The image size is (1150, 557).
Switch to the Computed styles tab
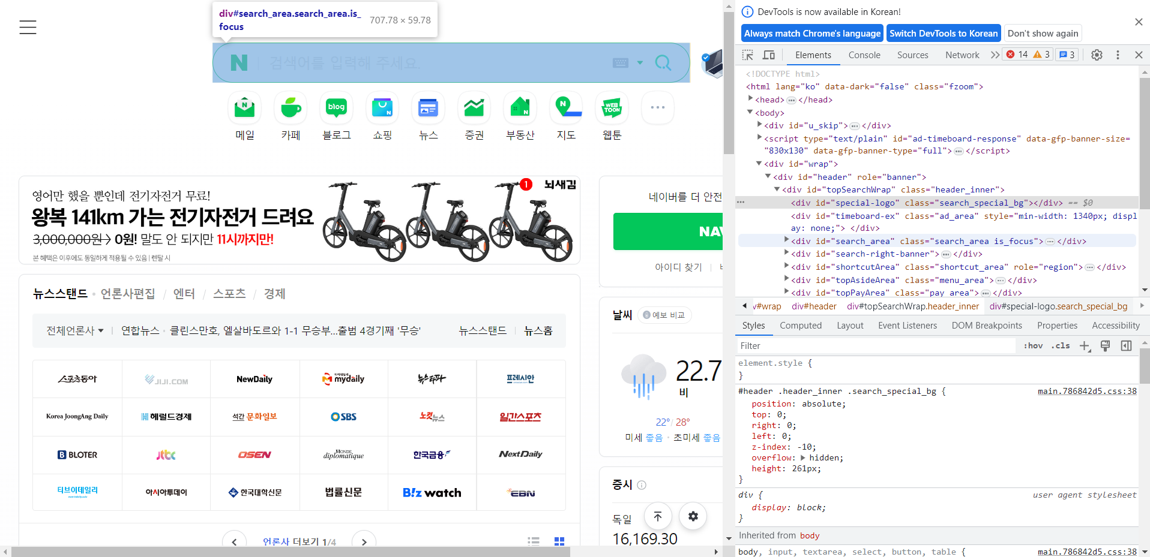pyautogui.click(x=801, y=326)
